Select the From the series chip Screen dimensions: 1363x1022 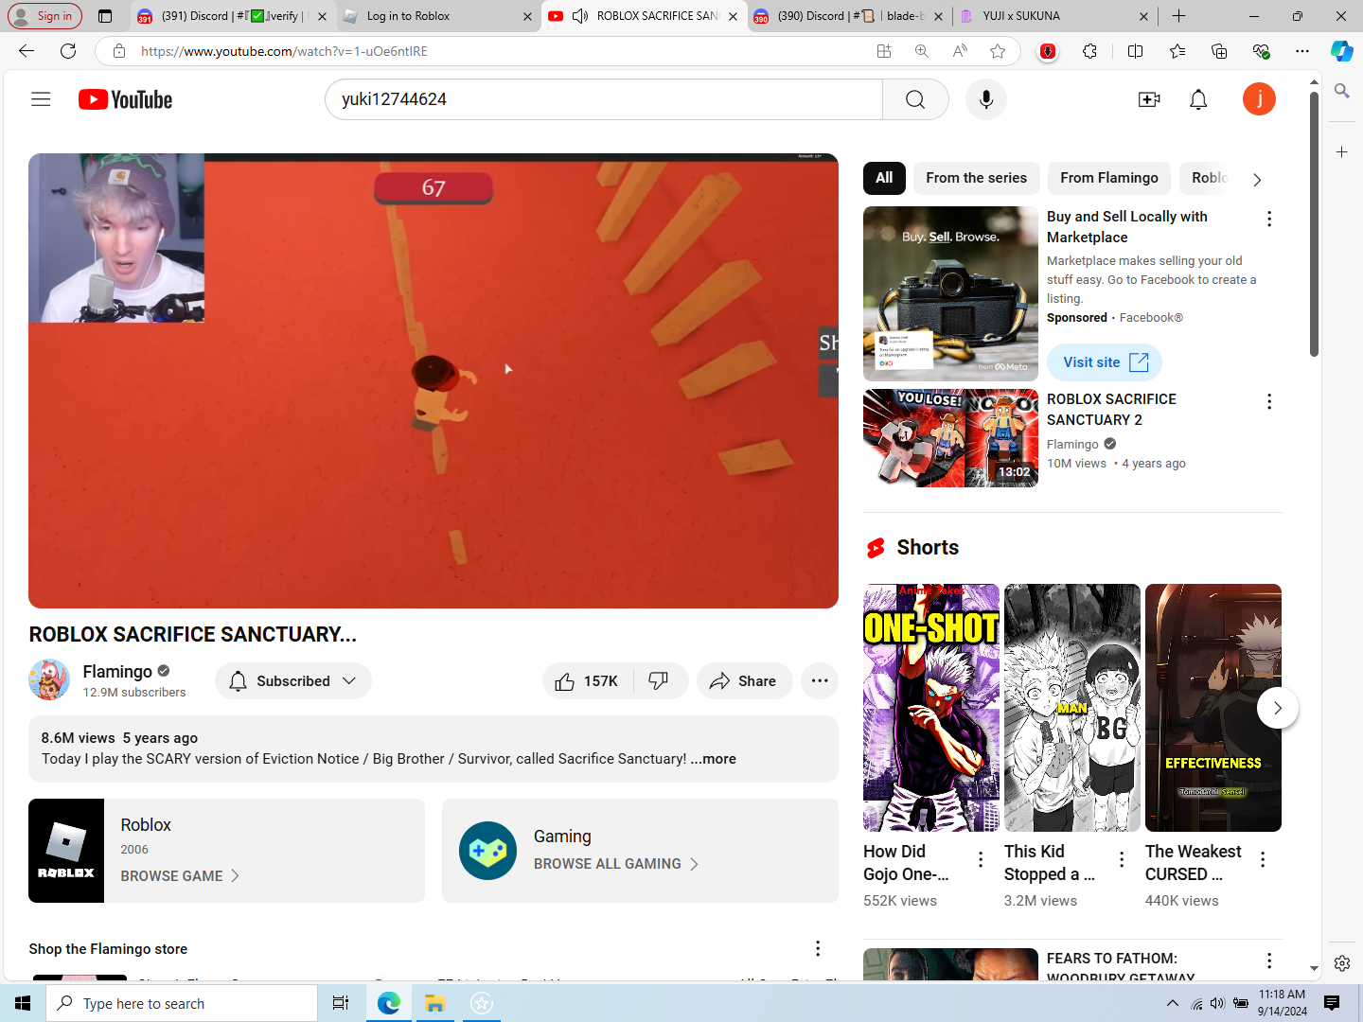pyautogui.click(x=976, y=178)
